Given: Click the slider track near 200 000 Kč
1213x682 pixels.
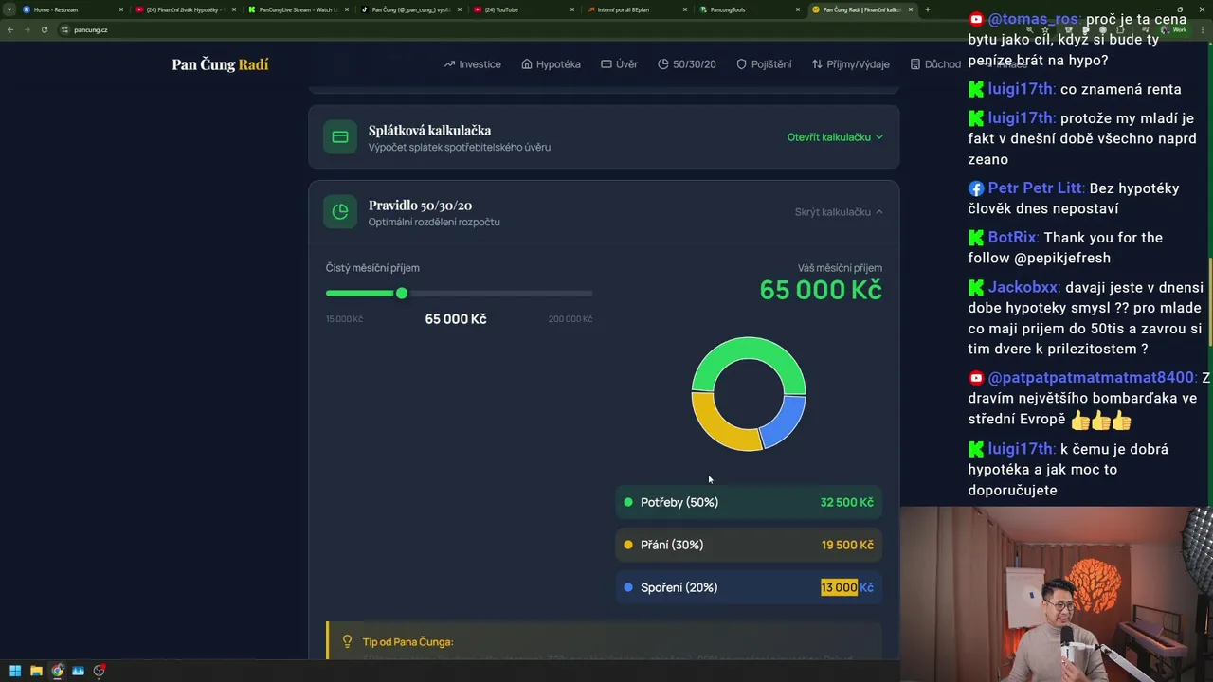Looking at the screenshot, I should click(588, 294).
